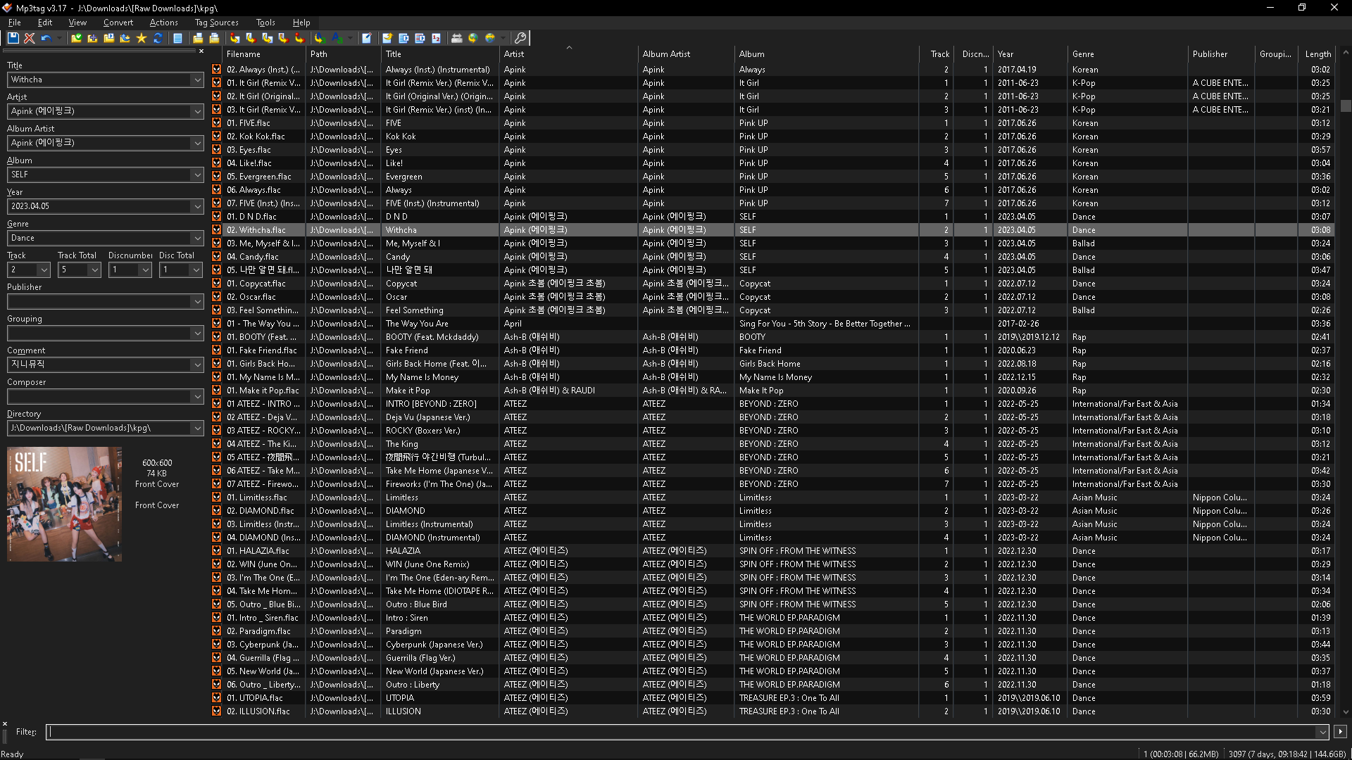Open the Title field dropdown
This screenshot has width=1352, height=760.
(x=197, y=80)
